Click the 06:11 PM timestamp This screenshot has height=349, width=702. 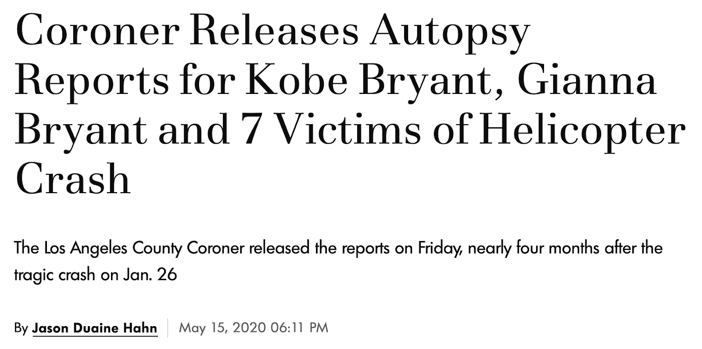299,328
